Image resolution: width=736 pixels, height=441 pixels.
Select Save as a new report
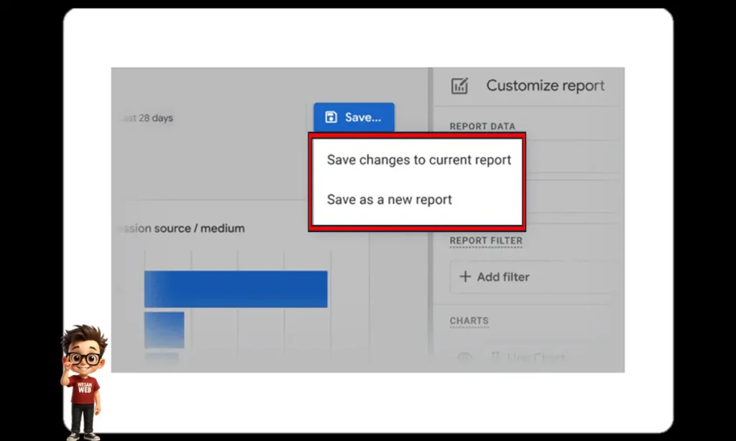point(389,200)
